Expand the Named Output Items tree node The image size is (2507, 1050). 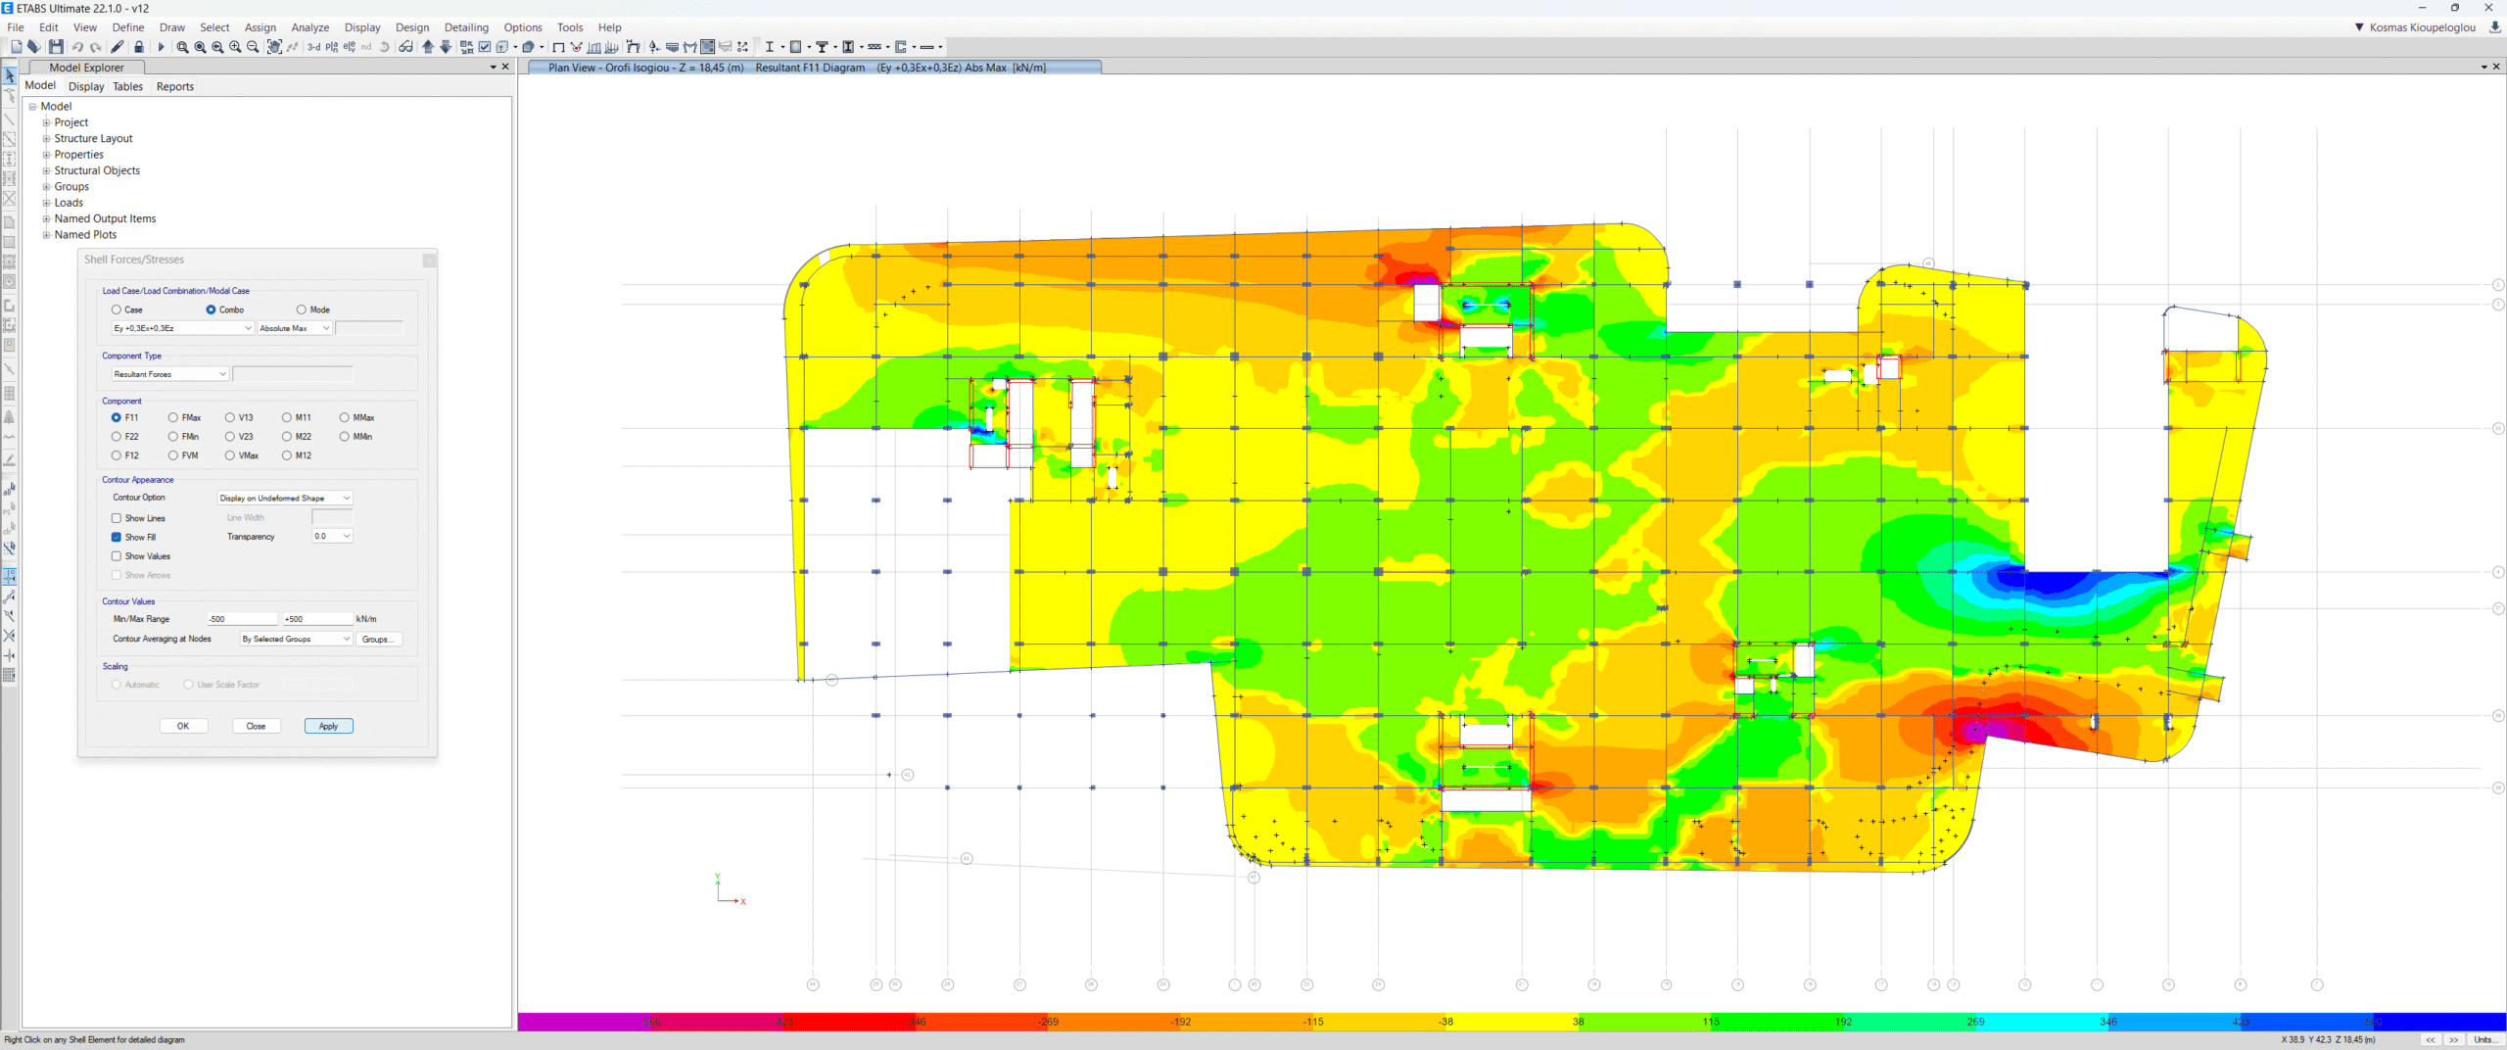click(46, 219)
